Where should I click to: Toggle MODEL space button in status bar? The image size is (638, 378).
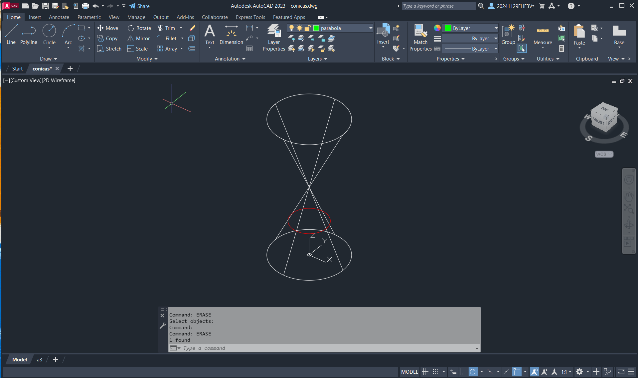point(409,372)
